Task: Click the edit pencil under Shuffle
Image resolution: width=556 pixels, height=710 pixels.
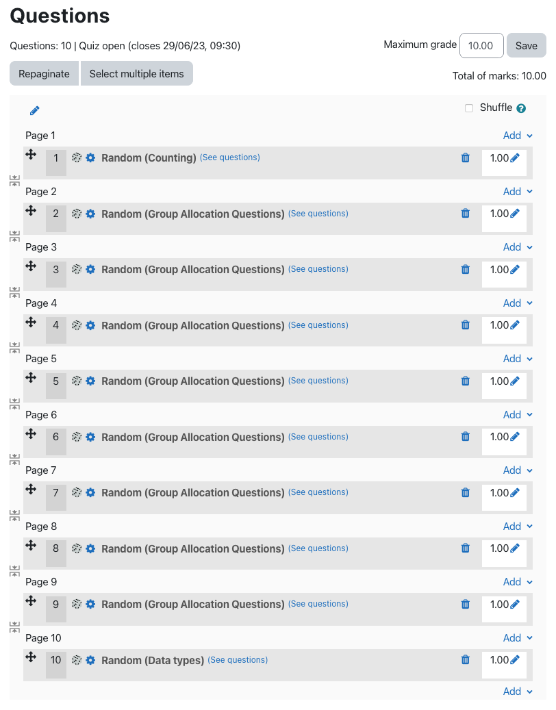Action: pos(34,110)
